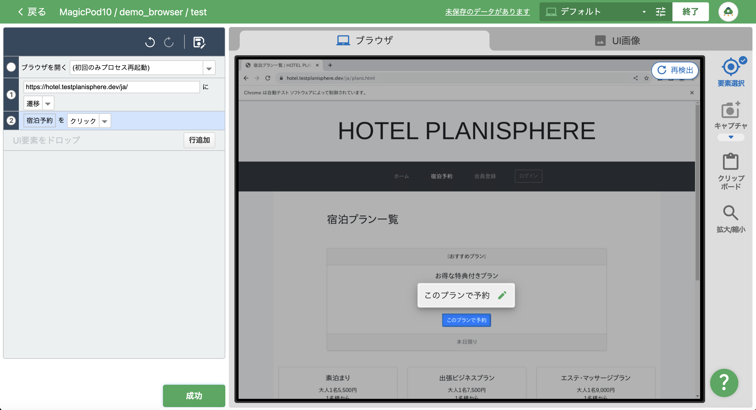
Task: Click the HOTEL PLANISPHERE heading
Action: (x=467, y=131)
